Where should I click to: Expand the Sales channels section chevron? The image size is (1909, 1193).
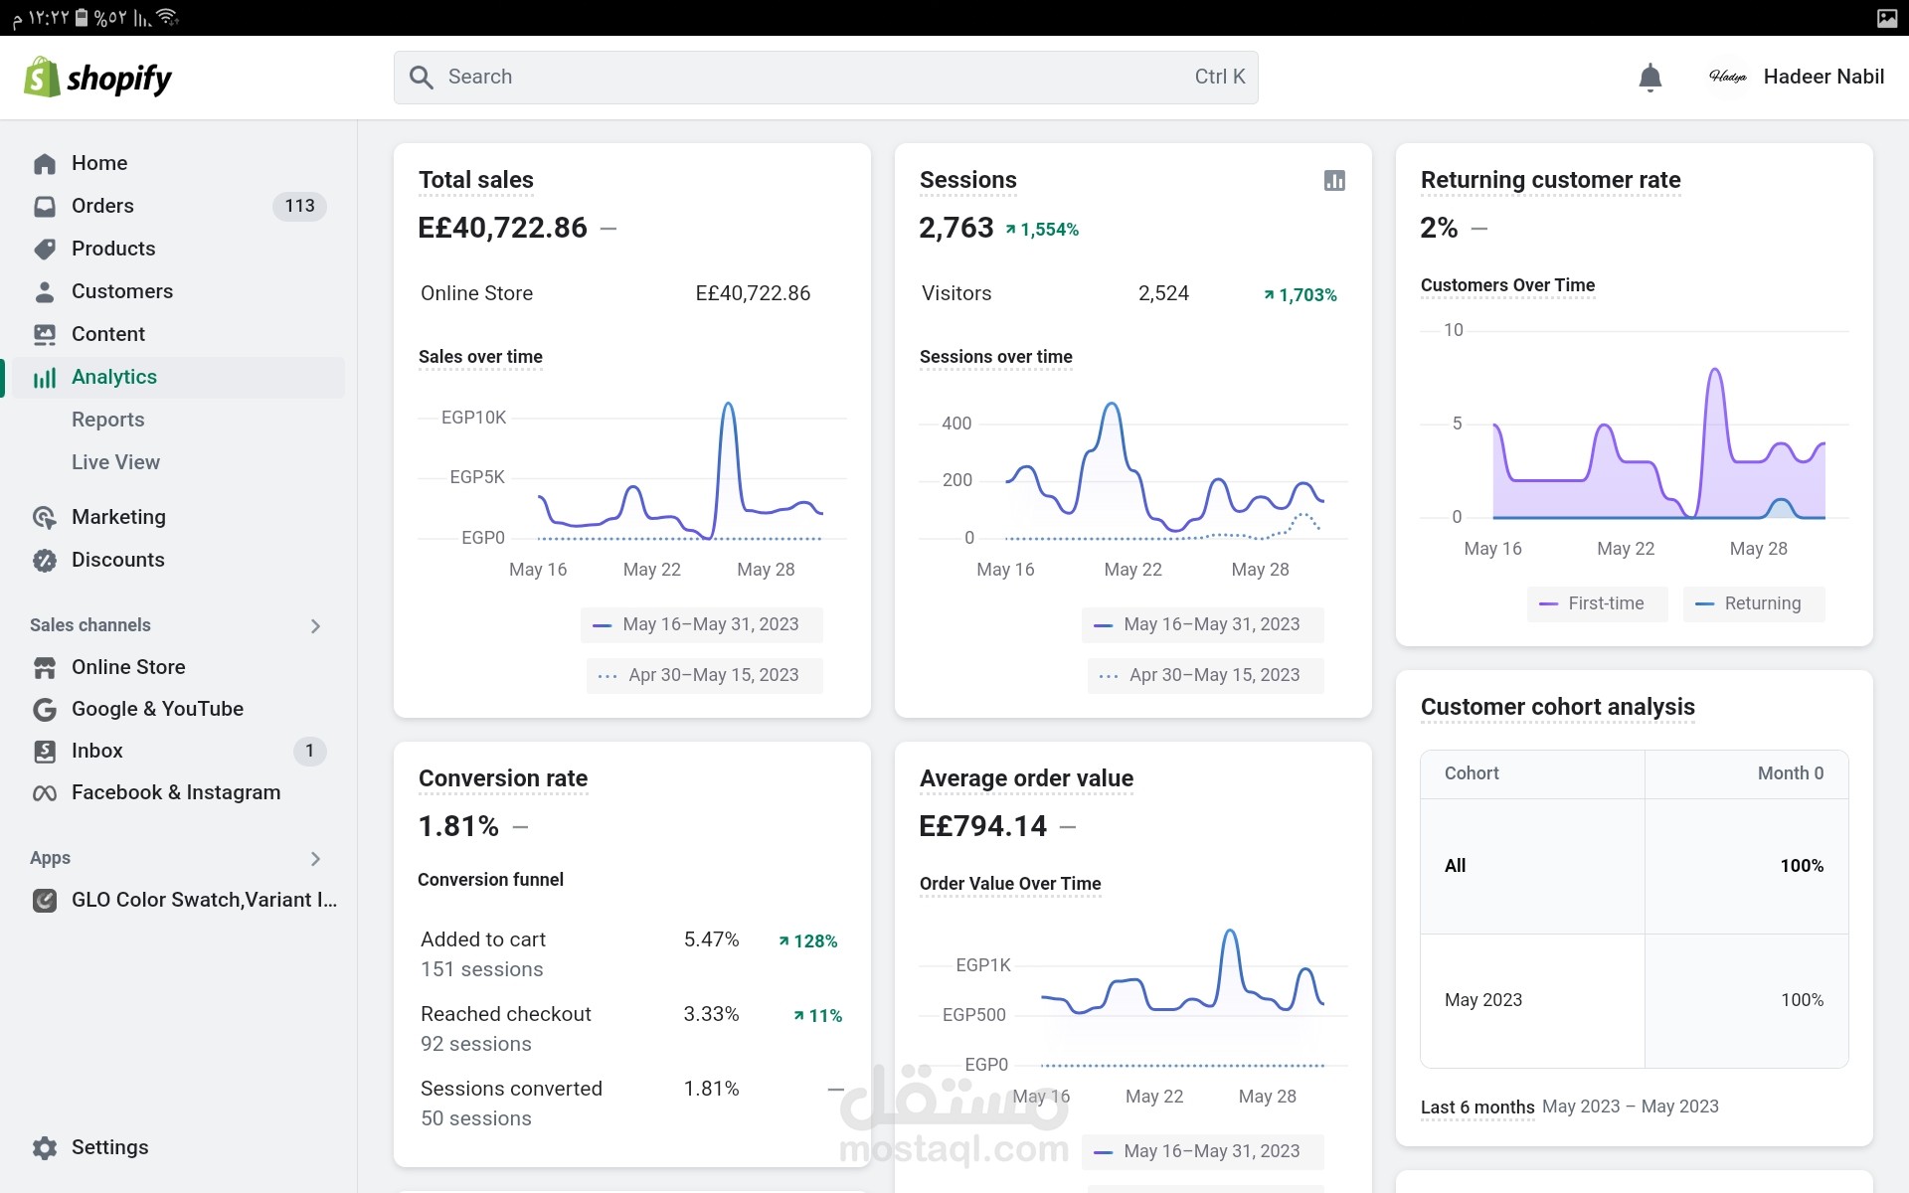tap(315, 626)
